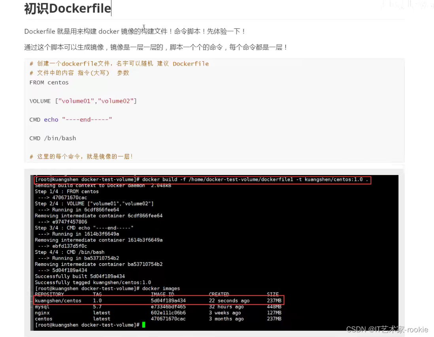This screenshot has width=434, height=337.
Task: Click the '3 months ago' created cell
Action: tap(226, 319)
